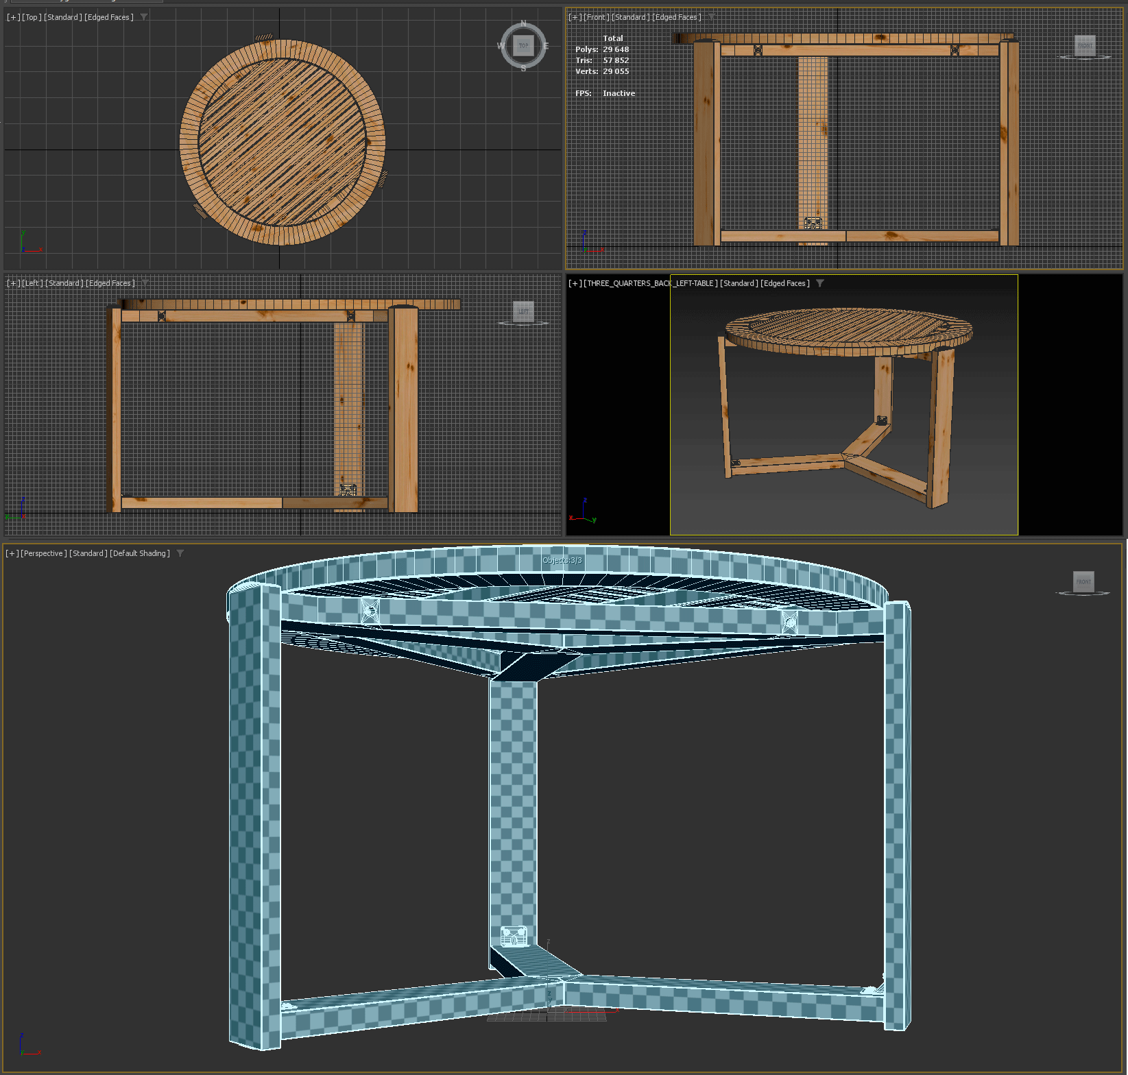Open the [+] general menu of Left viewport
The image size is (1128, 1075).
click(13, 283)
